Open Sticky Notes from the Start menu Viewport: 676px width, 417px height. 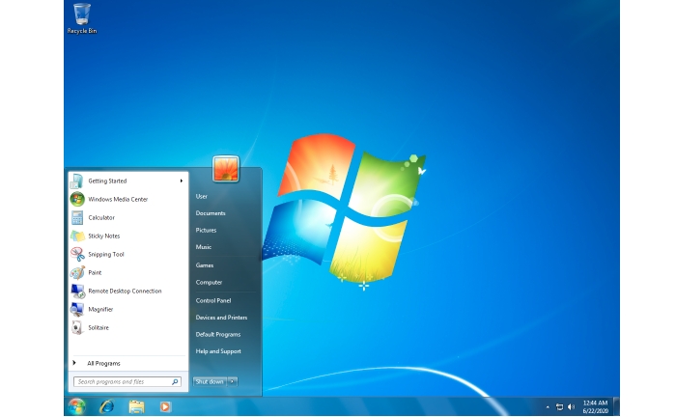tap(103, 236)
